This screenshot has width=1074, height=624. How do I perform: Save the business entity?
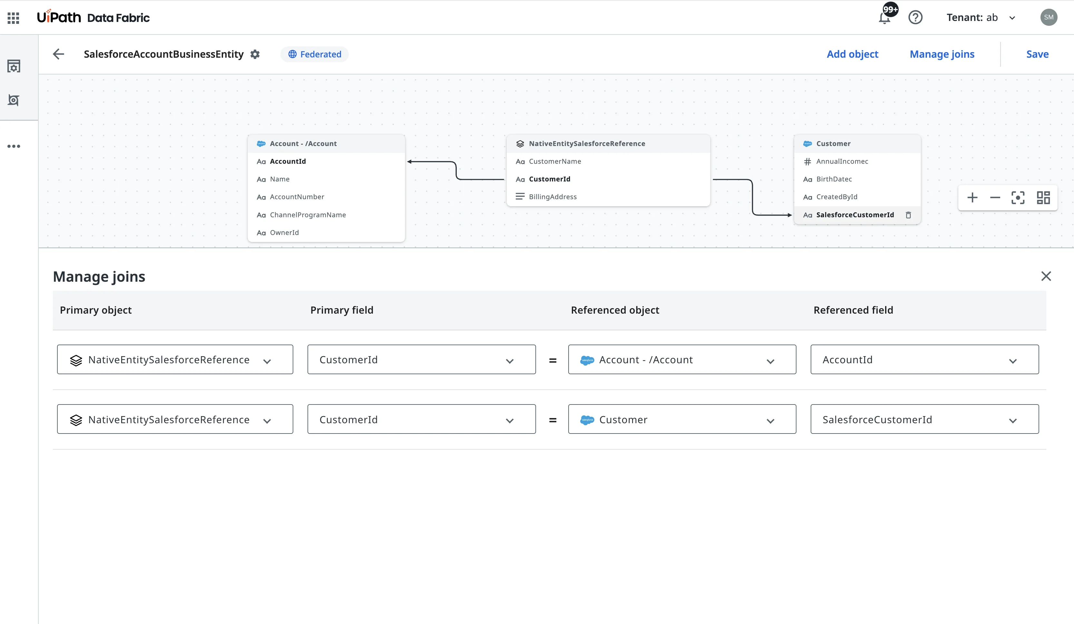click(x=1037, y=54)
